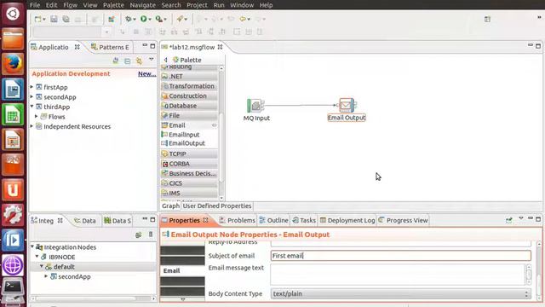545x307 pixels.
Task: Click Collapse All in the Application panel
Action: (x=128, y=61)
